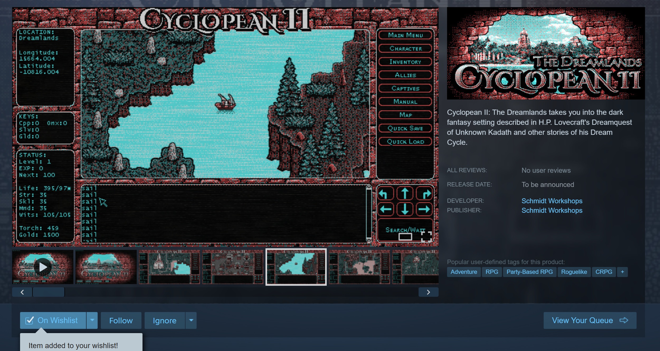
Task: Click the Cyclopean II capsule header image
Action: click(x=545, y=53)
